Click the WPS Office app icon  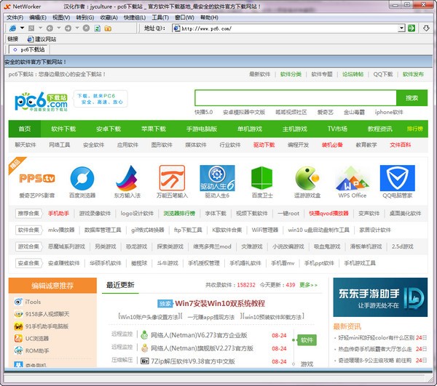pos(353,178)
